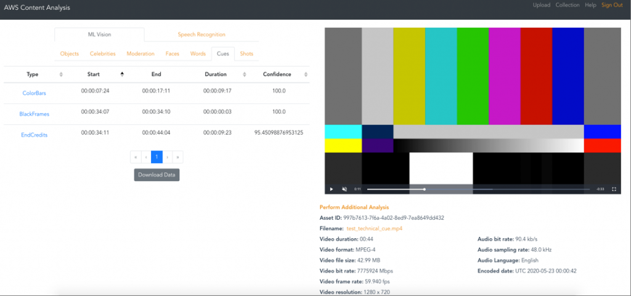Sort table by Type column arrows
Screen dimensions: 631x296
(x=61, y=74)
